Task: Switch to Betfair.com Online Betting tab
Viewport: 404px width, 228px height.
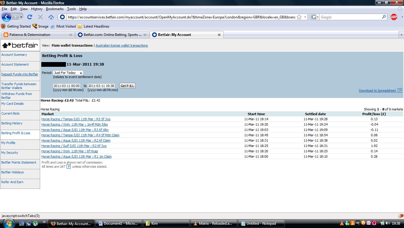Action: pyautogui.click(x=112, y=35)
